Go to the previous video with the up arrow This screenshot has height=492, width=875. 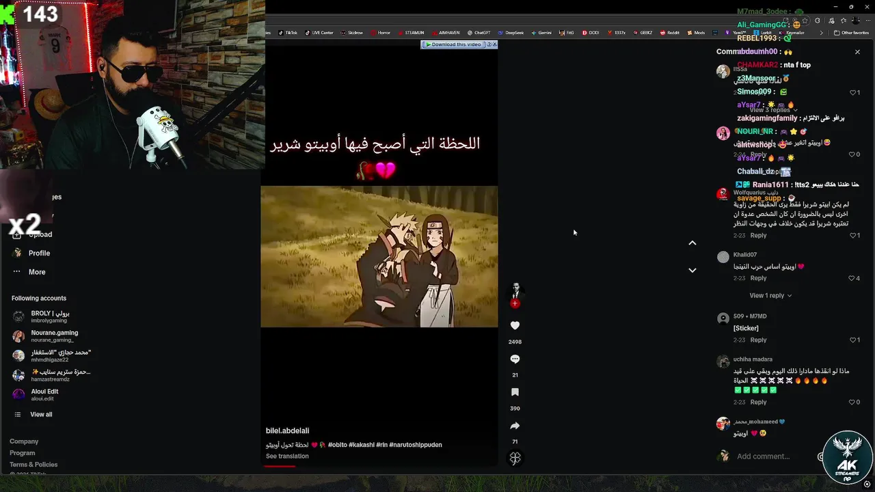[692, 243]
